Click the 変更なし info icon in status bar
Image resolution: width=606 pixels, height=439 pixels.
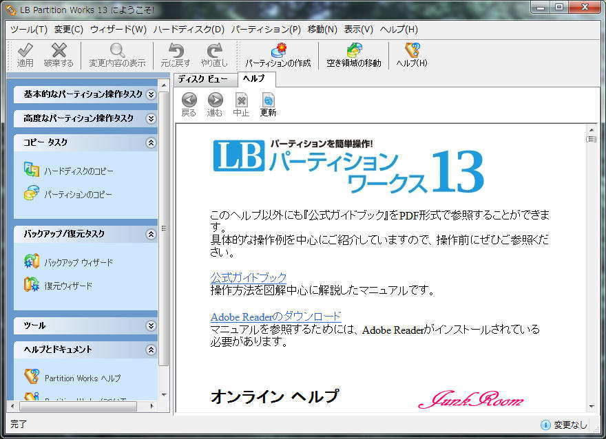coord(545,425)
